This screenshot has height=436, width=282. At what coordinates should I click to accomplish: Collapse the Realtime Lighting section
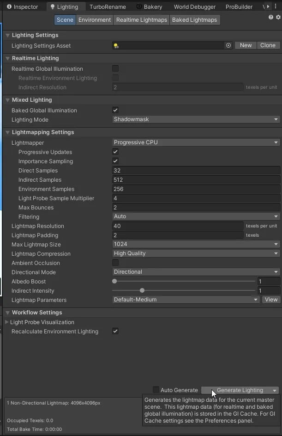pyautogui.click(x=7, y=58)
